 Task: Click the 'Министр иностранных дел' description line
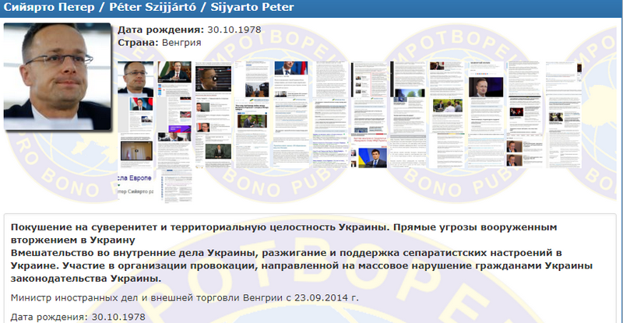tap(184, 297)
